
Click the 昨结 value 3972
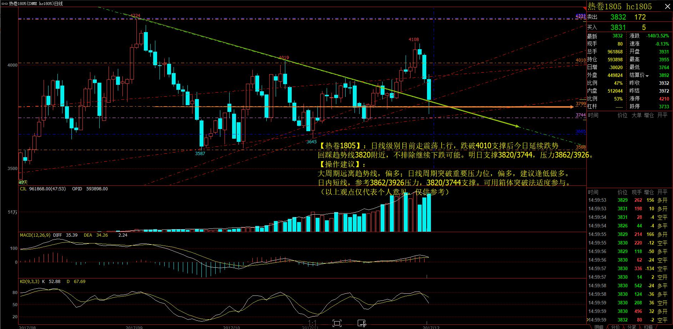pos(664,91)
